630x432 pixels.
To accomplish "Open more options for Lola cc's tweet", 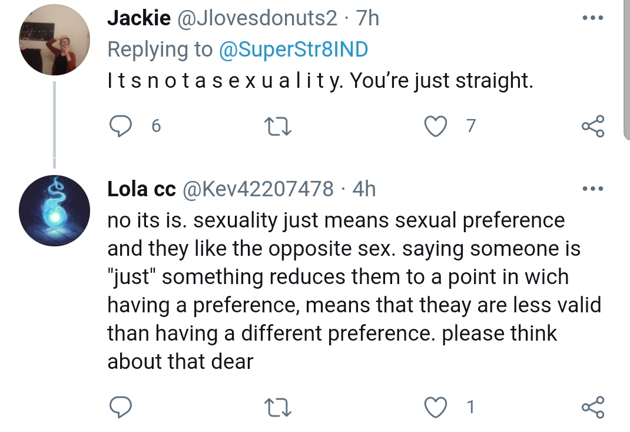I will click(593, 189).
